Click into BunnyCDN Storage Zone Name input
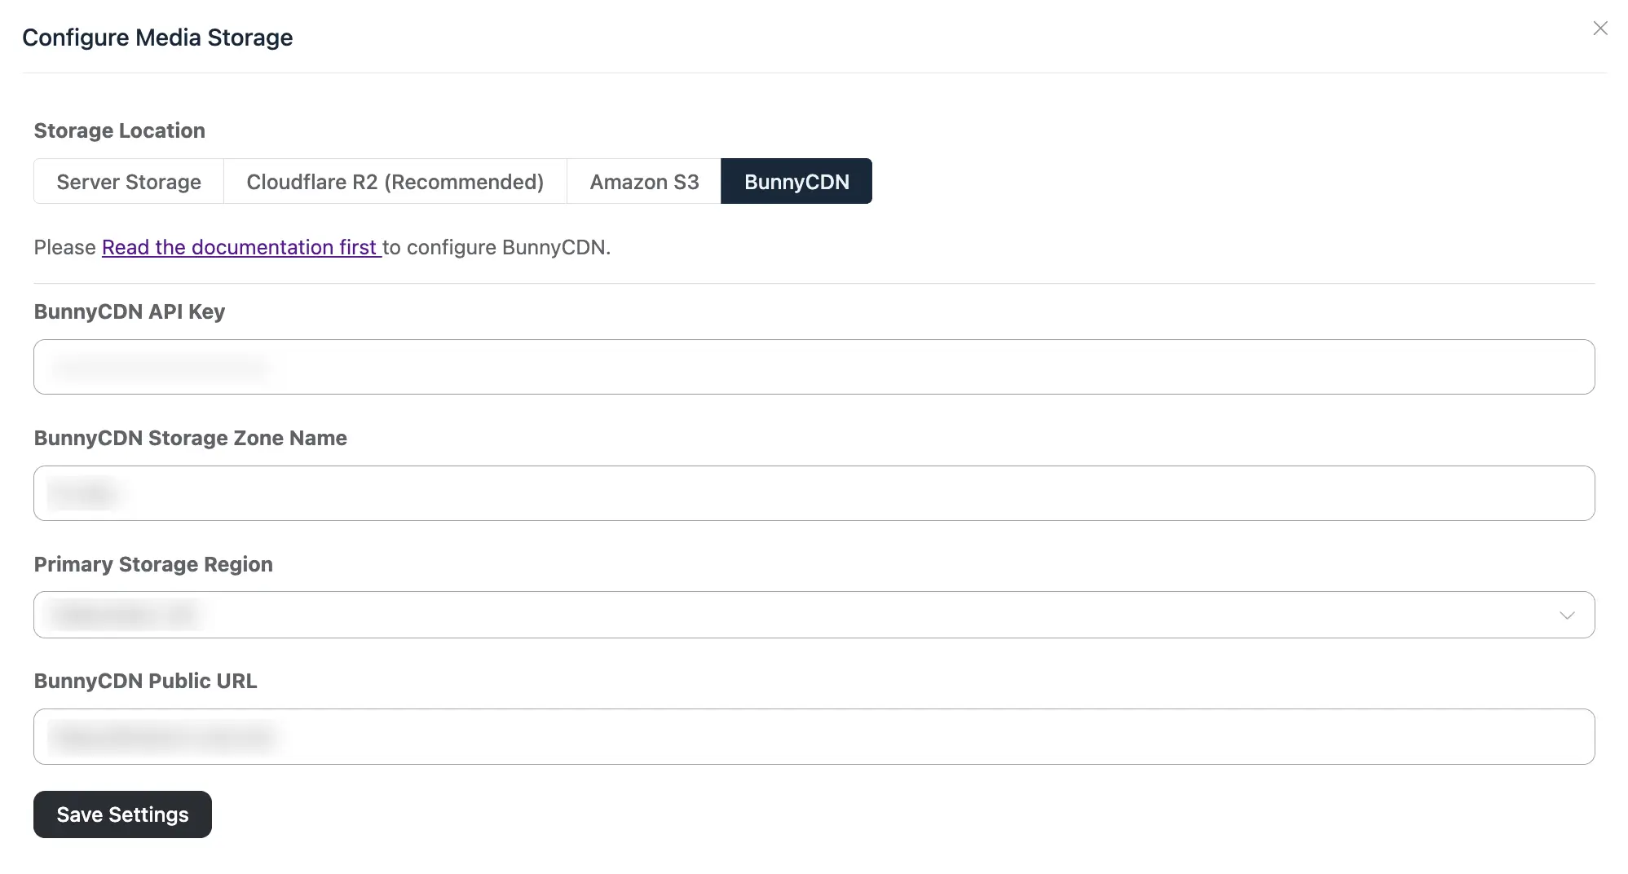Screen dimensions: 1628x874 coord(814,493)
